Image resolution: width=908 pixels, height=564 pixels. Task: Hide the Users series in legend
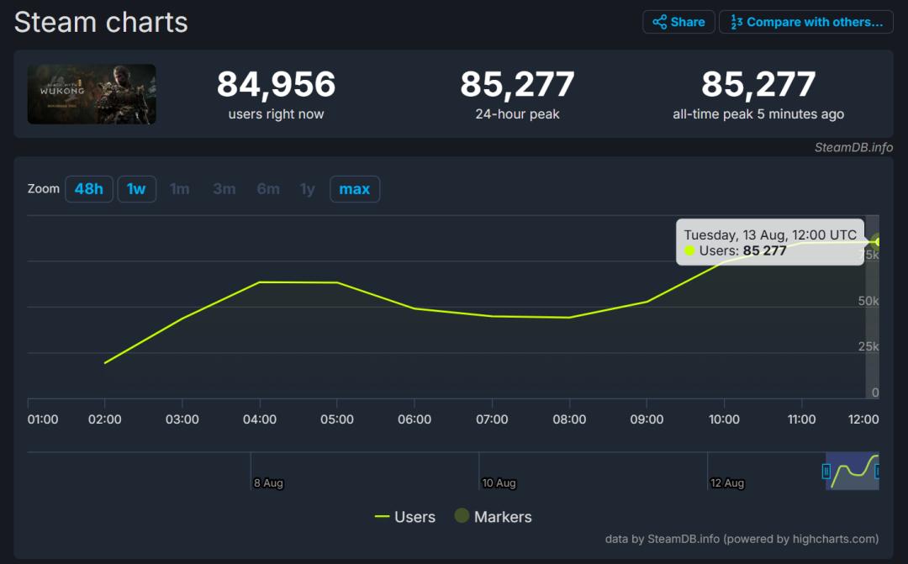[405, 517]
